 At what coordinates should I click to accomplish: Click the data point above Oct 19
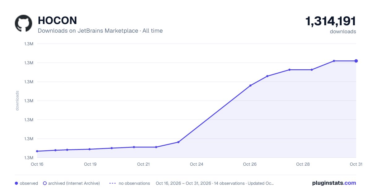(x=89, y=149)
